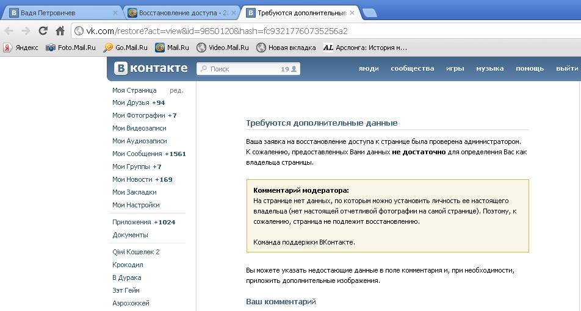Open the Зэт Гейм app

coord(126,290)
